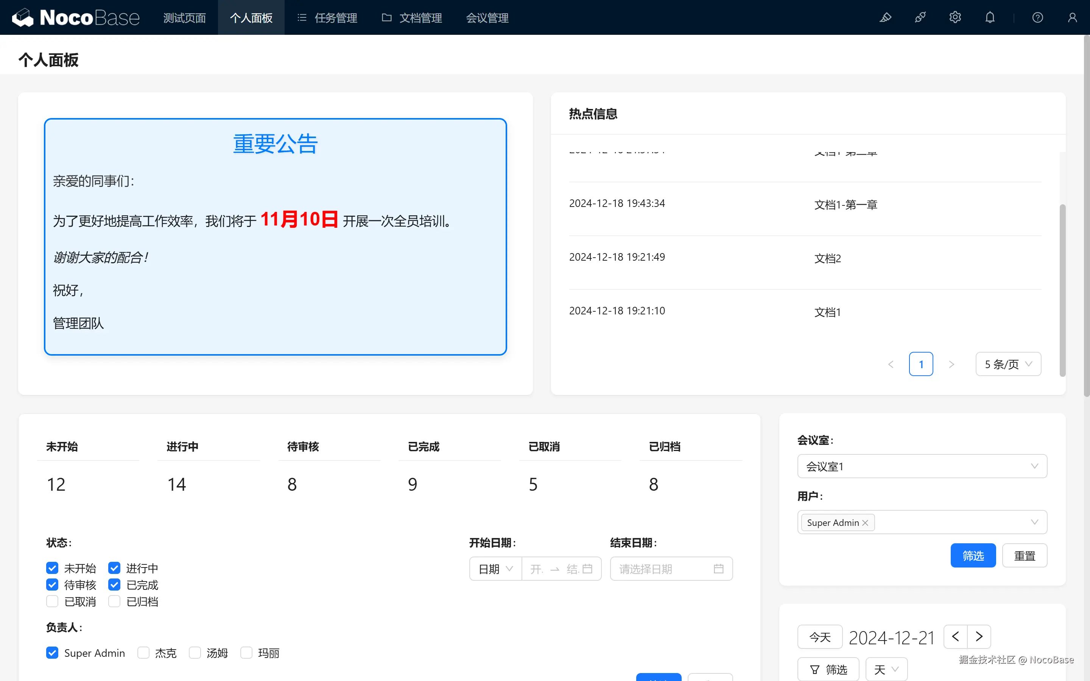Image resolution: width=1090 pixels, height=681 pixels.
Task: Click the UI editor highlighter icon
Action: coord(886,17)
